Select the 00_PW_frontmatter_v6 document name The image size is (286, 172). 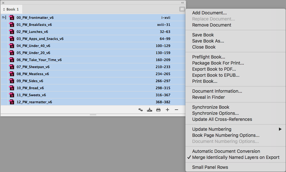click(35, 18)
